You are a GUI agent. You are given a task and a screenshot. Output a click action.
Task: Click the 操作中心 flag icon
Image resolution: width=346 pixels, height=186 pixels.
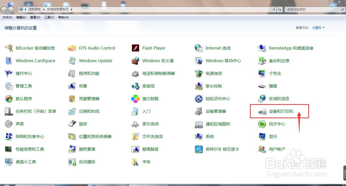[x=9, y=73]
